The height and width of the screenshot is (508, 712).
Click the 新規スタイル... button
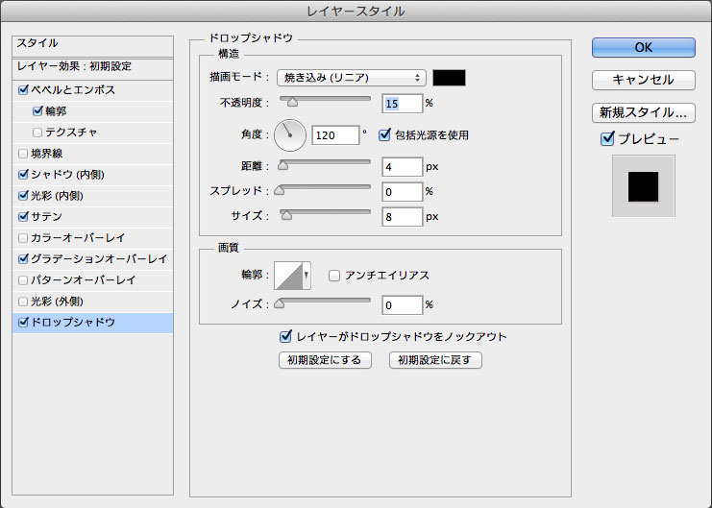[643, 112]
